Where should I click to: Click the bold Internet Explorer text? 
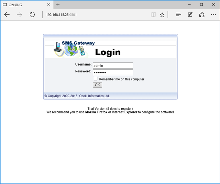pos(124,112)
